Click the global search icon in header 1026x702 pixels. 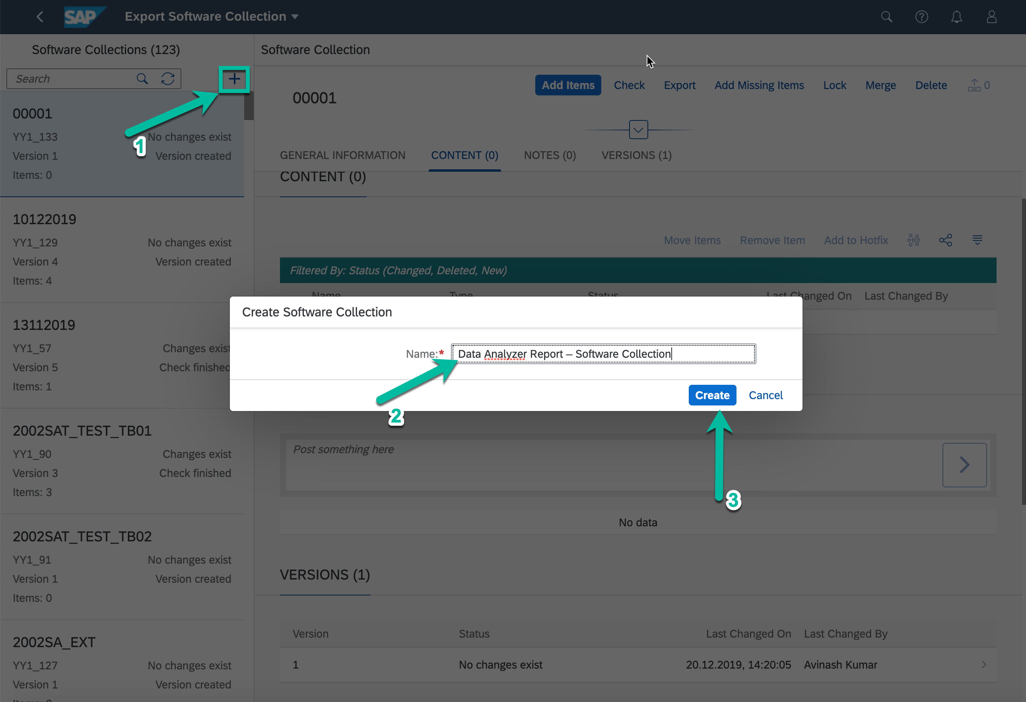pyautogui.click(x=886, y=17)
